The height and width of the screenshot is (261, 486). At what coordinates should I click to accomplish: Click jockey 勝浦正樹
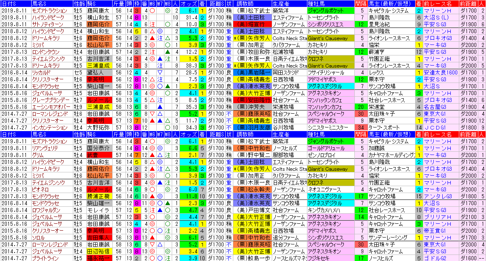[98, 196]
